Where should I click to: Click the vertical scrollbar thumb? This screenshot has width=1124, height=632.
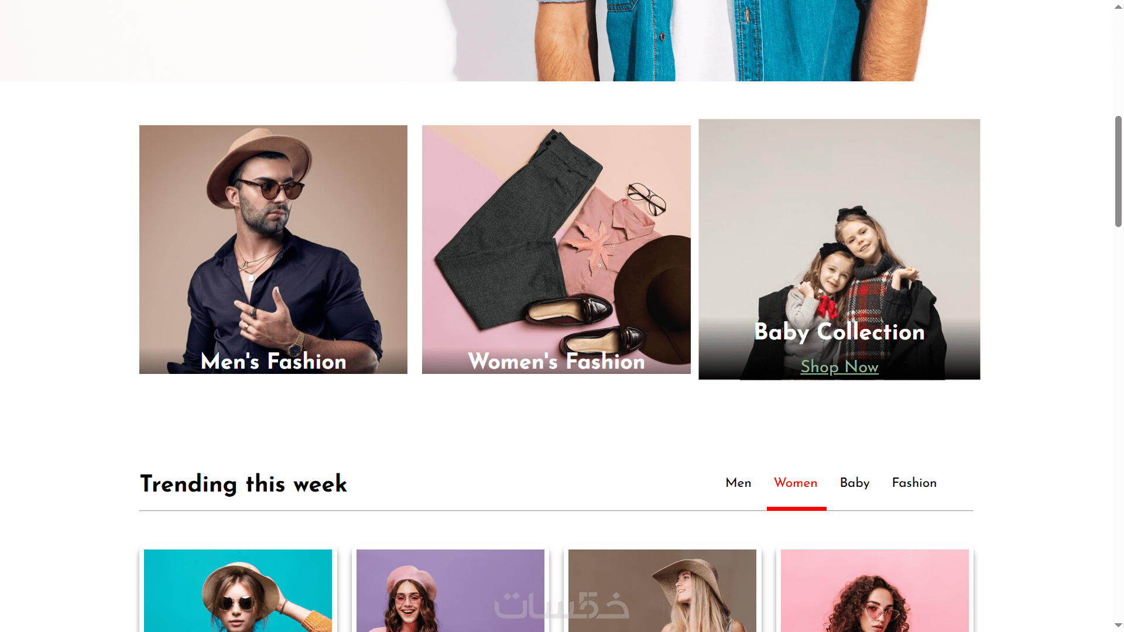click(1118, 171)
